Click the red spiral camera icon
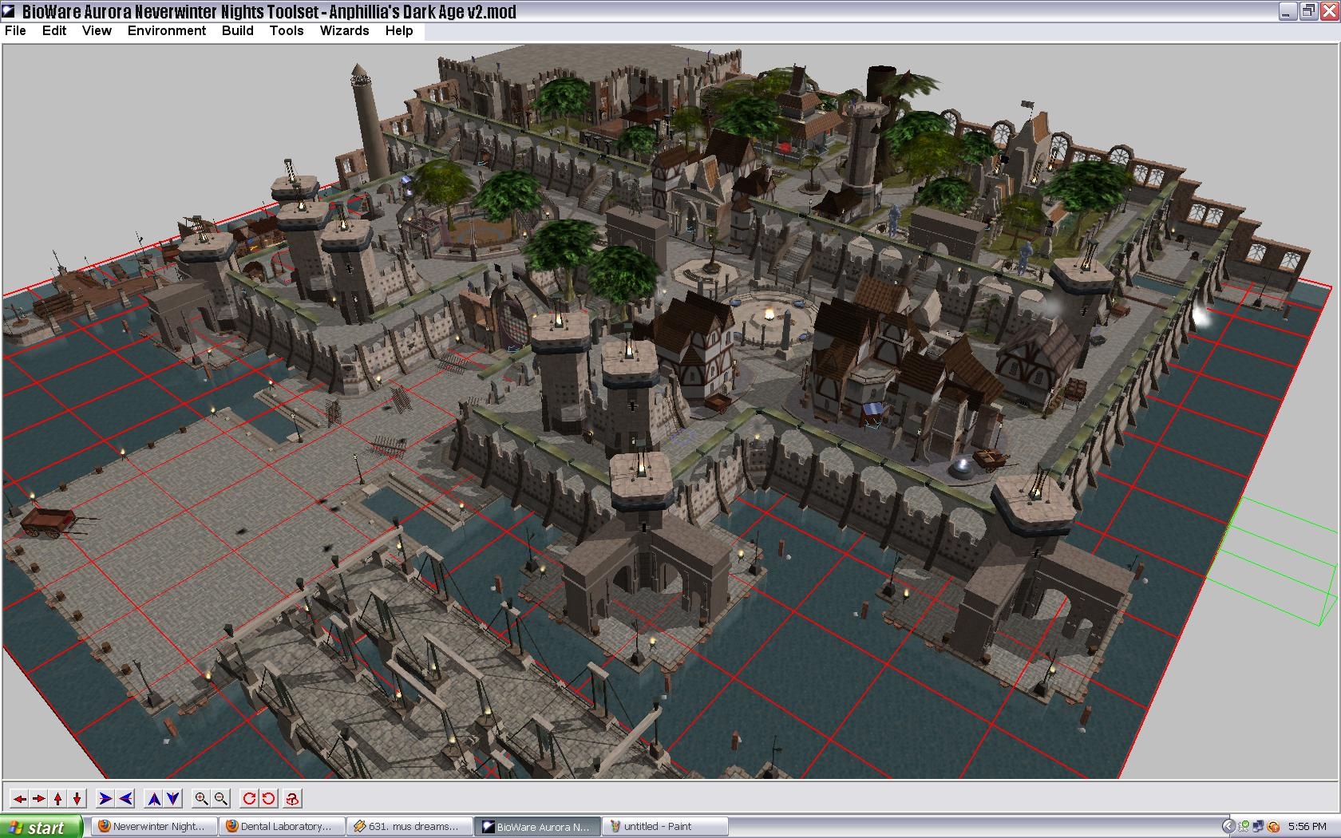This screenshot has height=838, width=1341. click(x=293, y=798)
